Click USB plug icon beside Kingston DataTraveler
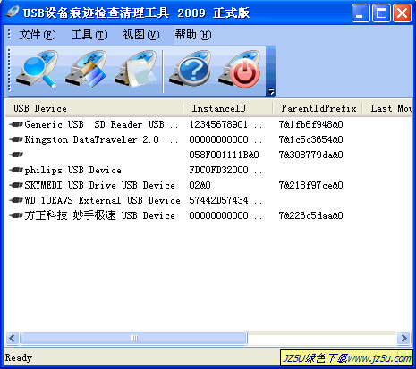The width and height of the screenshot is (416, 369). click(16, 139)
